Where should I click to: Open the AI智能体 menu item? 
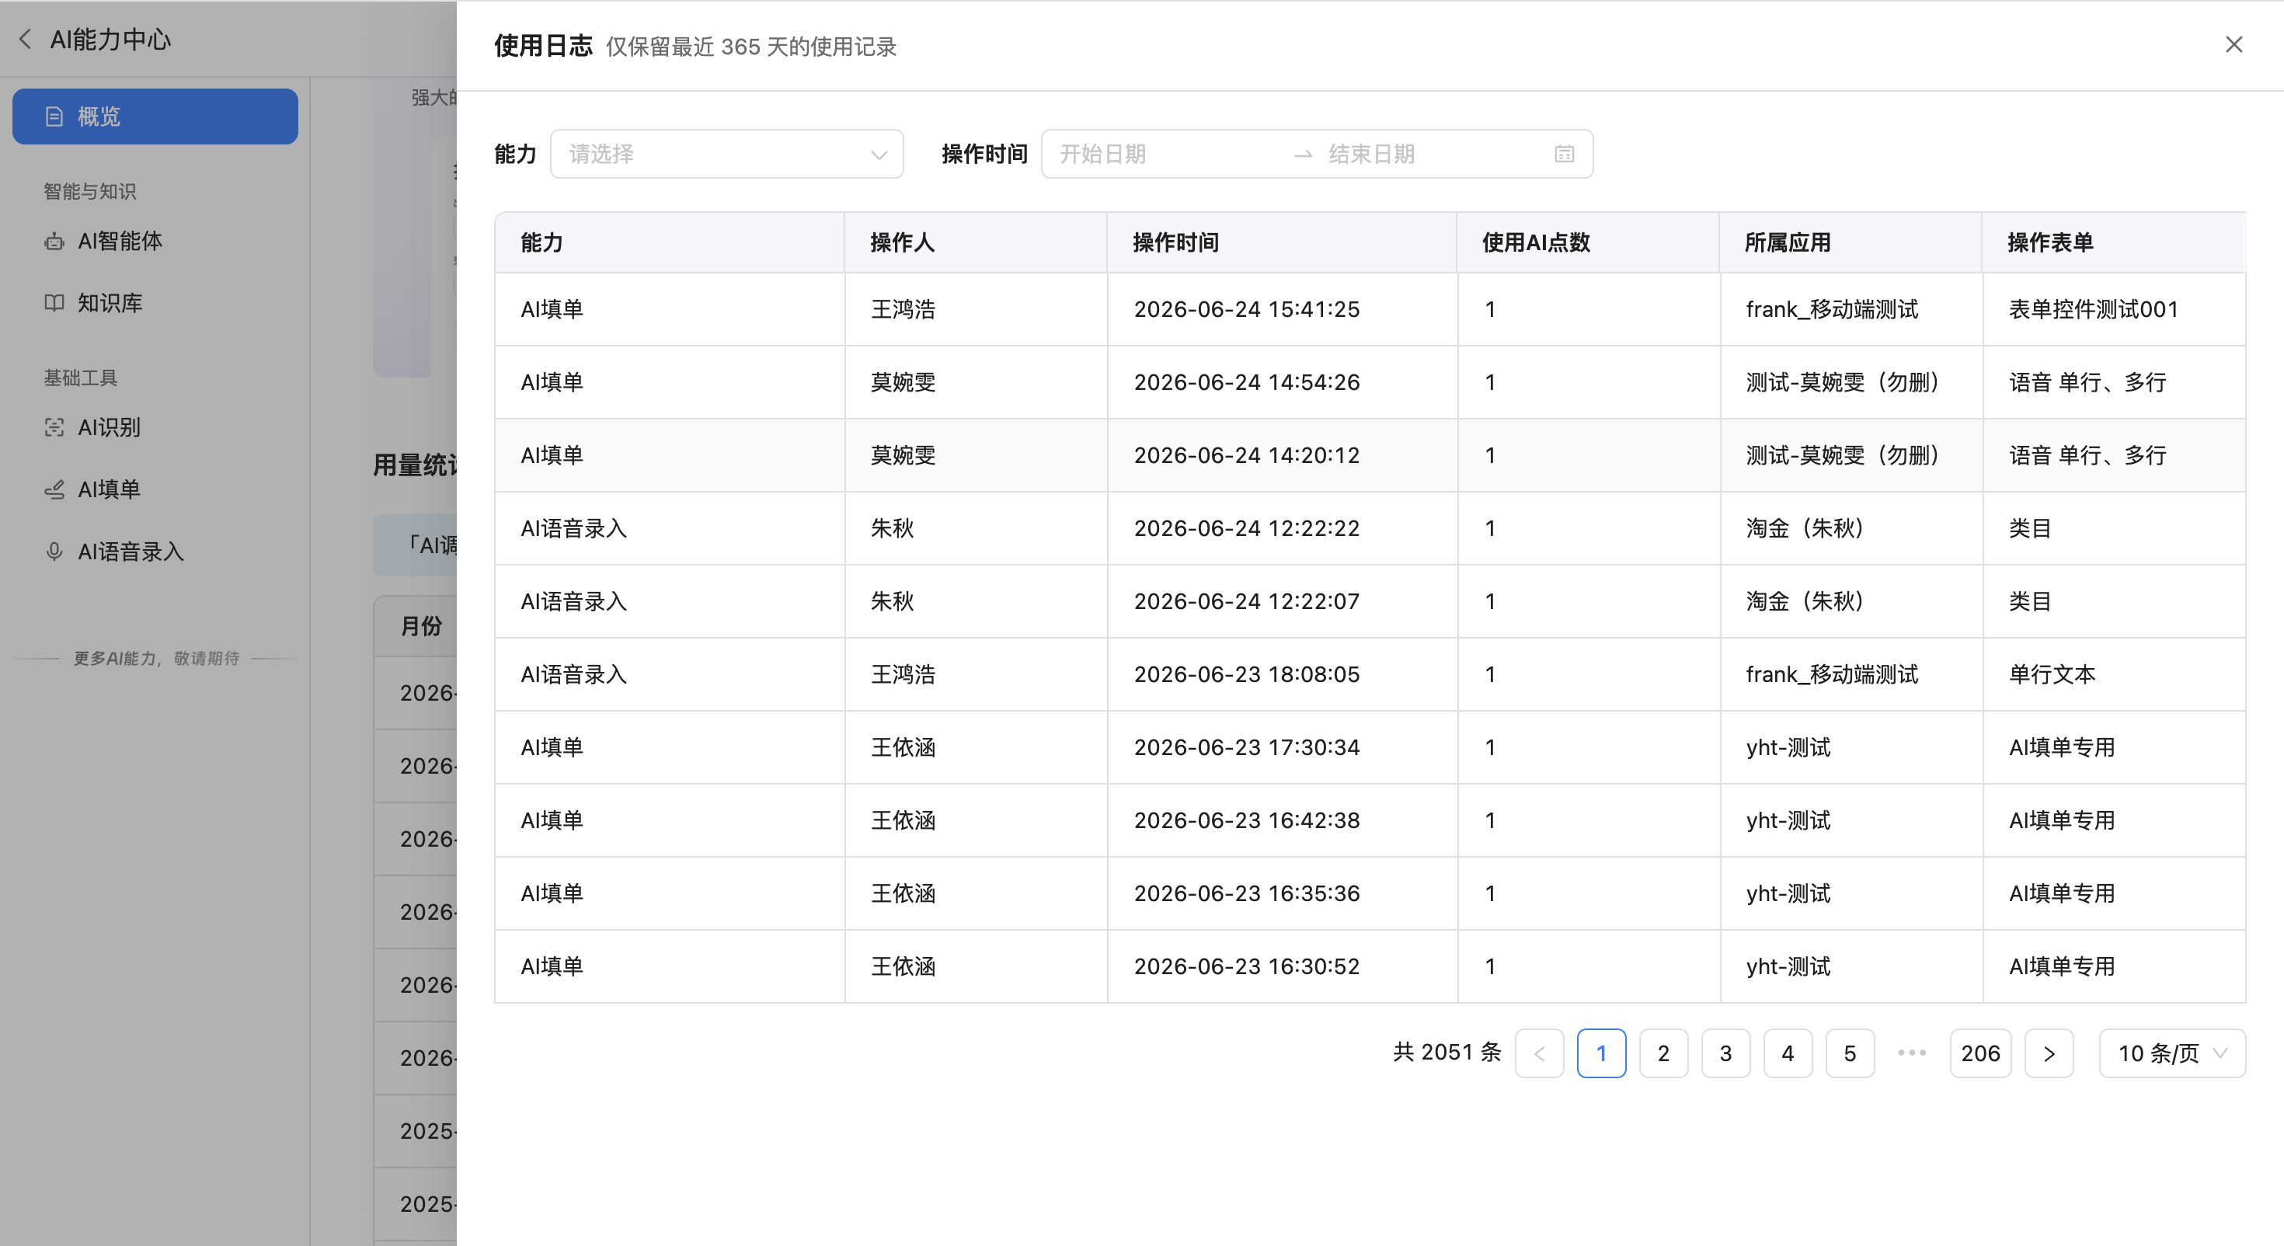click(x=155, y=242)
